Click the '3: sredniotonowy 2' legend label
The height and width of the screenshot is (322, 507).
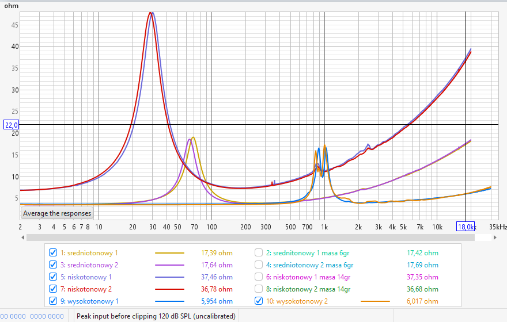click(89, 265)
